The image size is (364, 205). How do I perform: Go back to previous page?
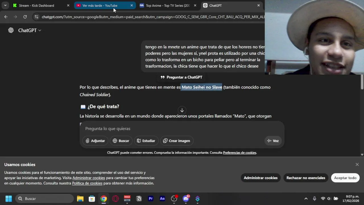click(x=6, y=17)
